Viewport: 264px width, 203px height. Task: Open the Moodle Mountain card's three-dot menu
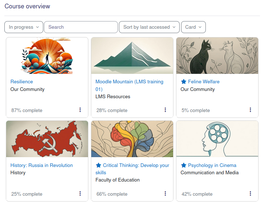pyautogui.click(x=165, y=110)
